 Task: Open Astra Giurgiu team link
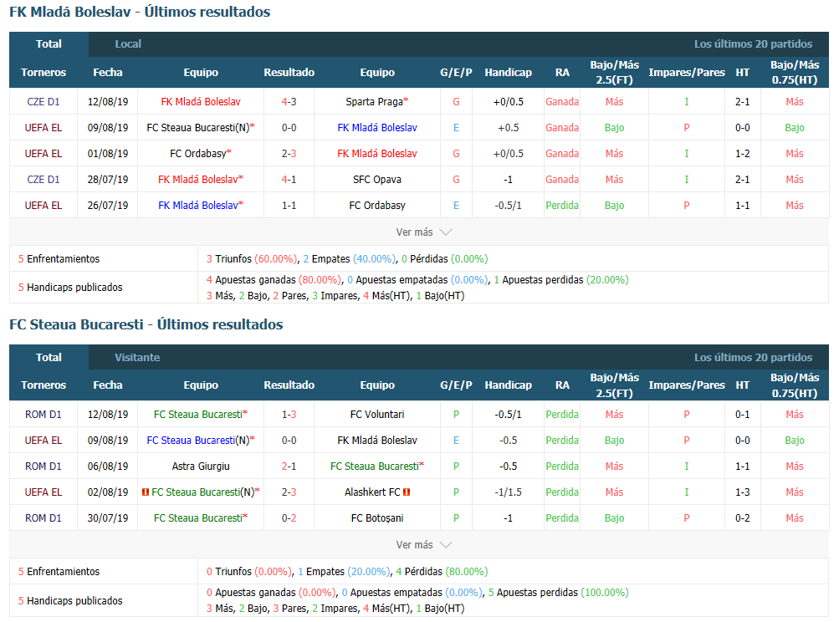pos(201,466)
